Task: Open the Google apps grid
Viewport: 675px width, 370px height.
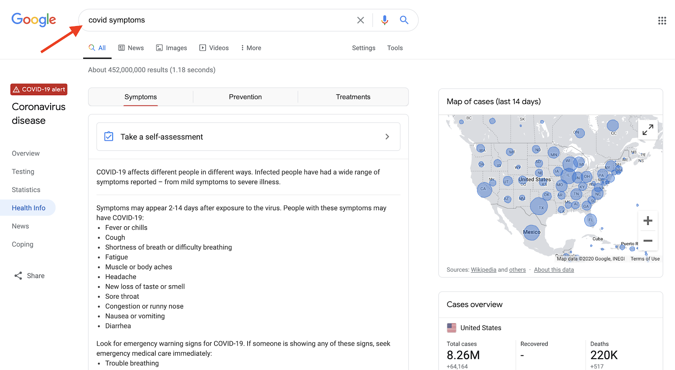Action: 662,21
